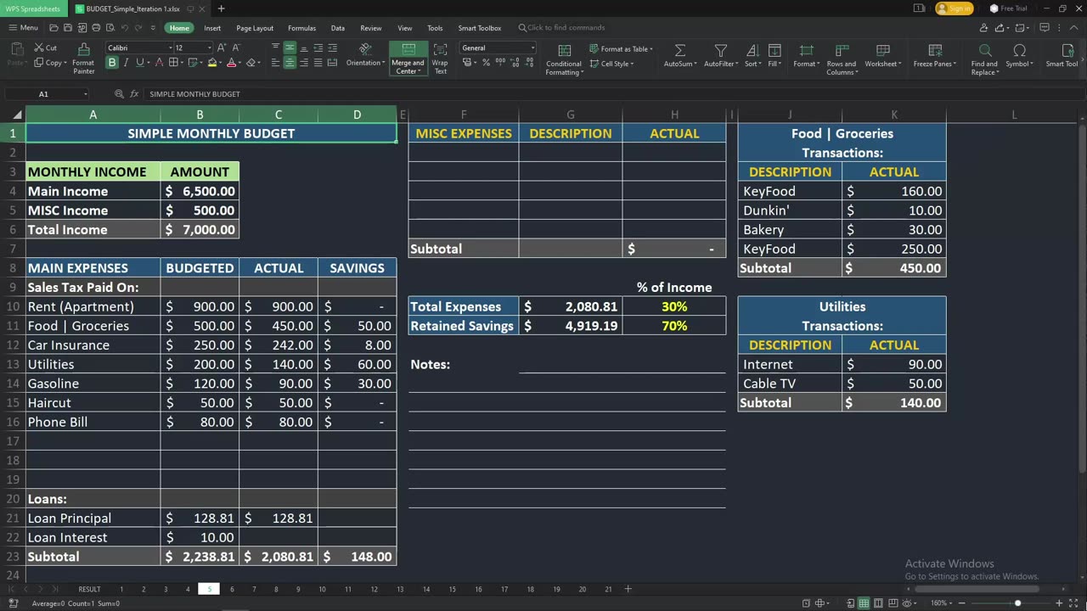Image resolution: width=1087 pixels, height=611 pixels.
Task: Expand the Name Box dropdown arrow
Action: (85, 94)
